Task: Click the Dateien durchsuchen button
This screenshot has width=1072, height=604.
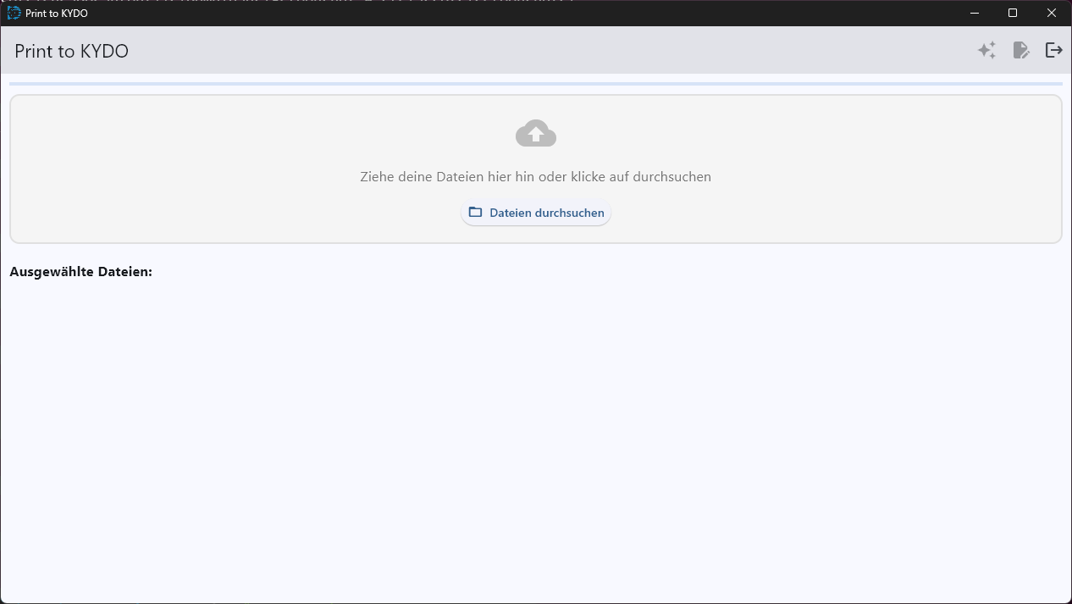Action: point(536,213)
